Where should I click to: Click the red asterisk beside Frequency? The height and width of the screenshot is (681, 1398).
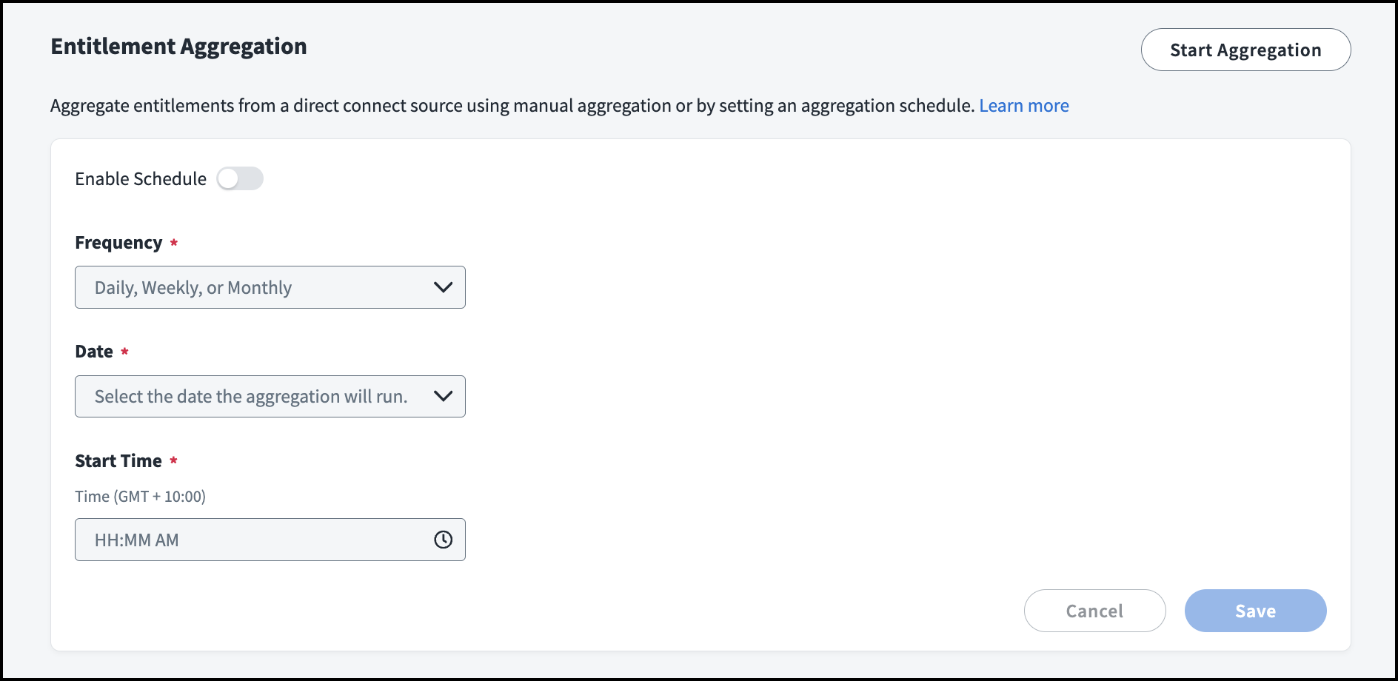pyautogui.click(x=174, y=243)
